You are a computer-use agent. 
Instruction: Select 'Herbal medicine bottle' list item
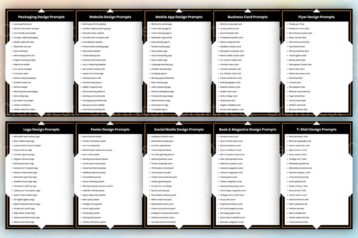point(24,110)
